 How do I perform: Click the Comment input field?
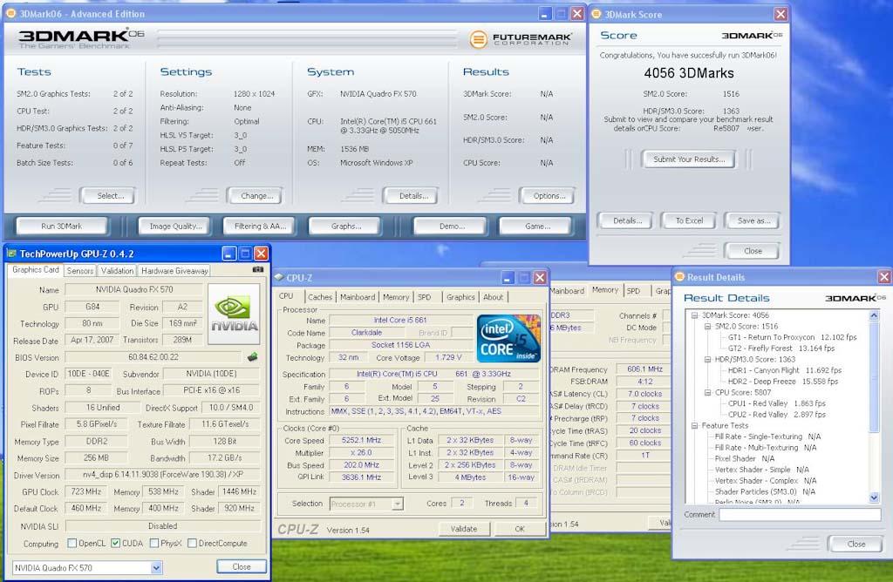coord(800,514)
